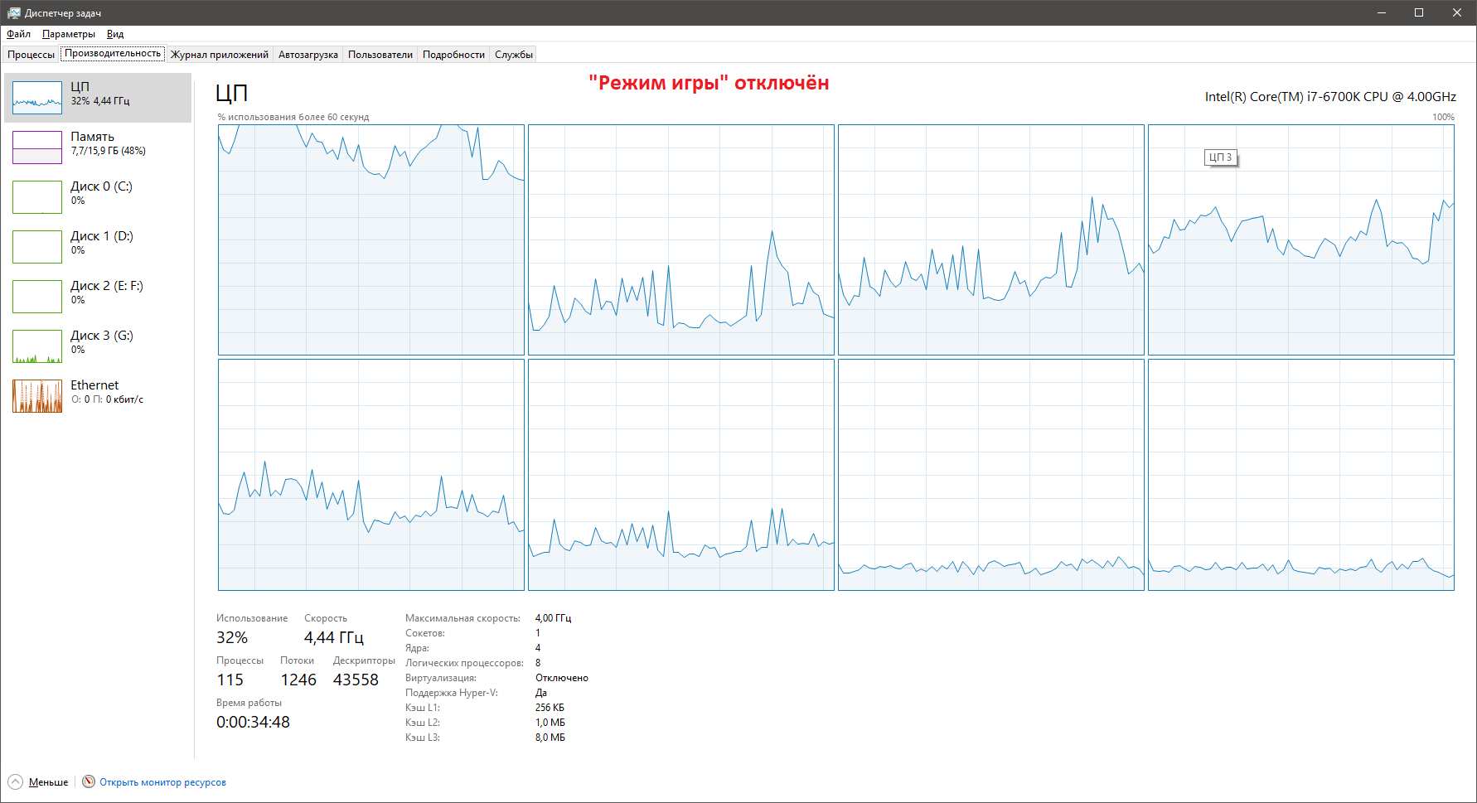Select the Память graph thumbnail in sidebar
Viewport: 1477px width, 803px height.
point(37,148)
